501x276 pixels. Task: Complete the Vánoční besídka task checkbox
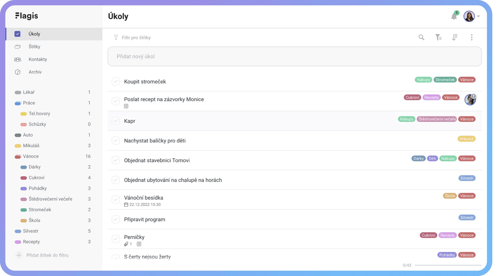116,200
